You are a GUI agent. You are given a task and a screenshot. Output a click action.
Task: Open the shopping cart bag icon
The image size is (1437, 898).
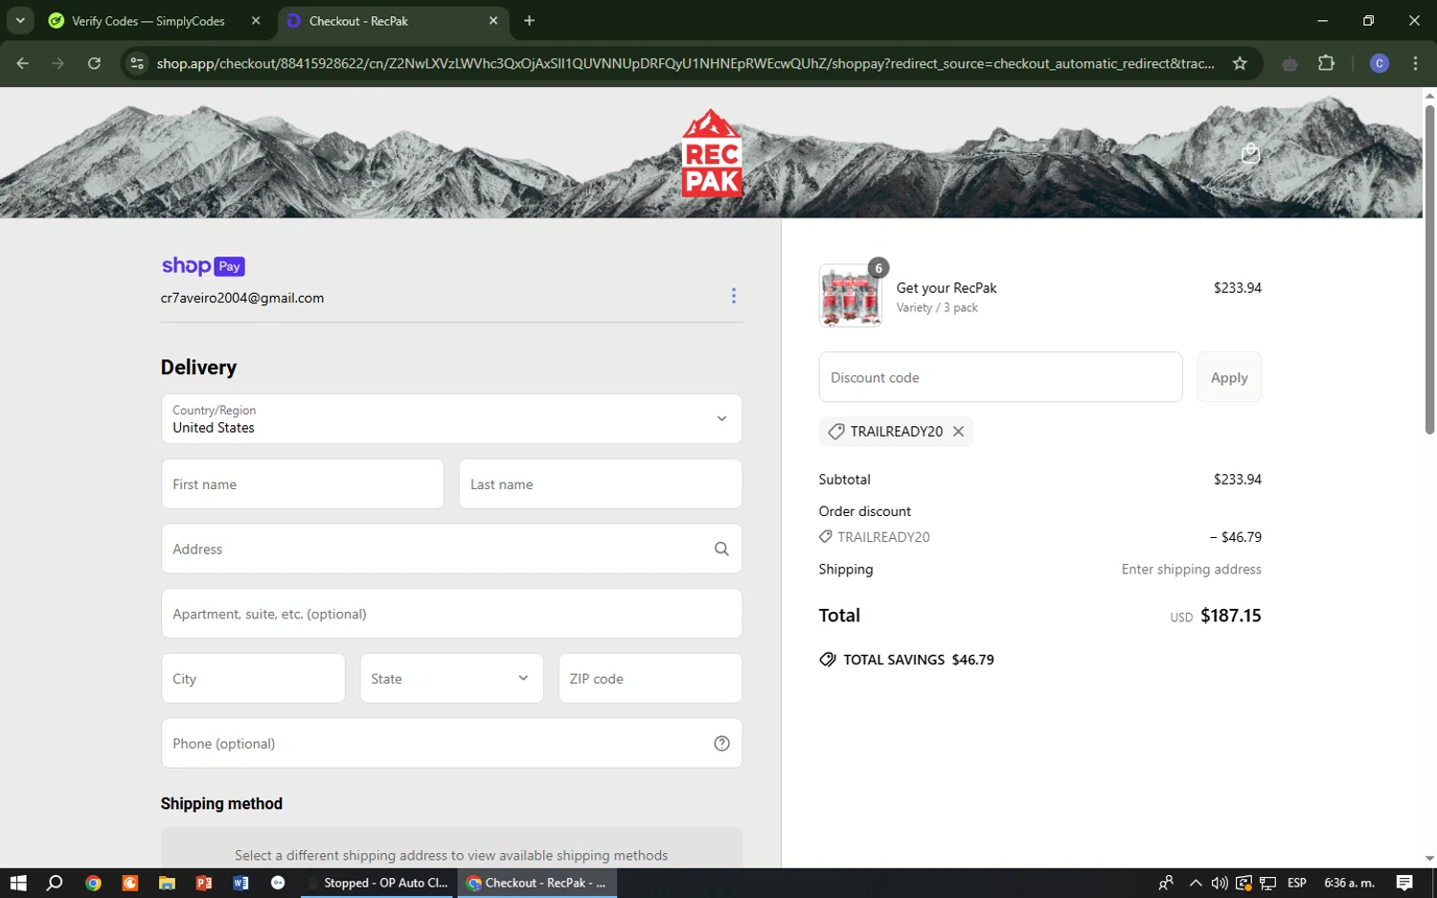[x=1250, y=153]
